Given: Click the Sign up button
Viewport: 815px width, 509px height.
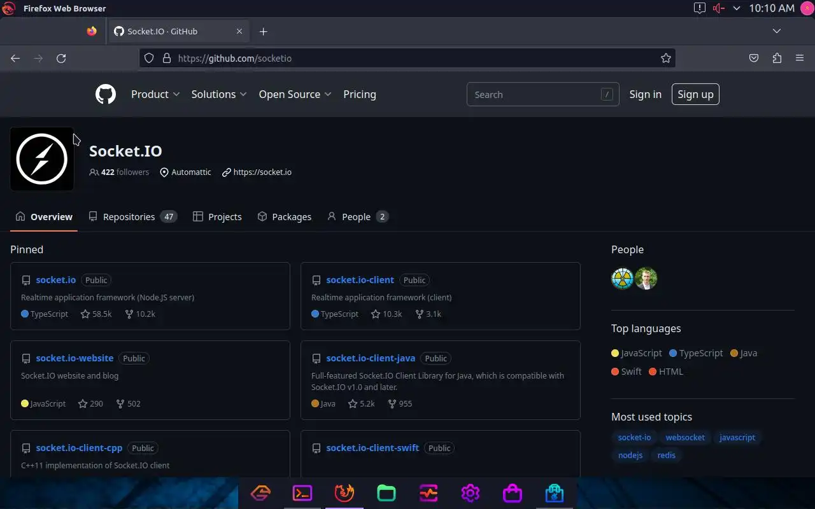Looking at the screenshot, I should pyautogui.click(x=695, y=94).
